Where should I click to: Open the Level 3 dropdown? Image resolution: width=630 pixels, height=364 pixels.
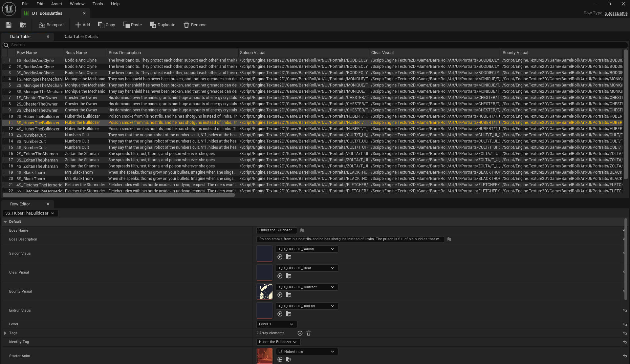(276, 324)
